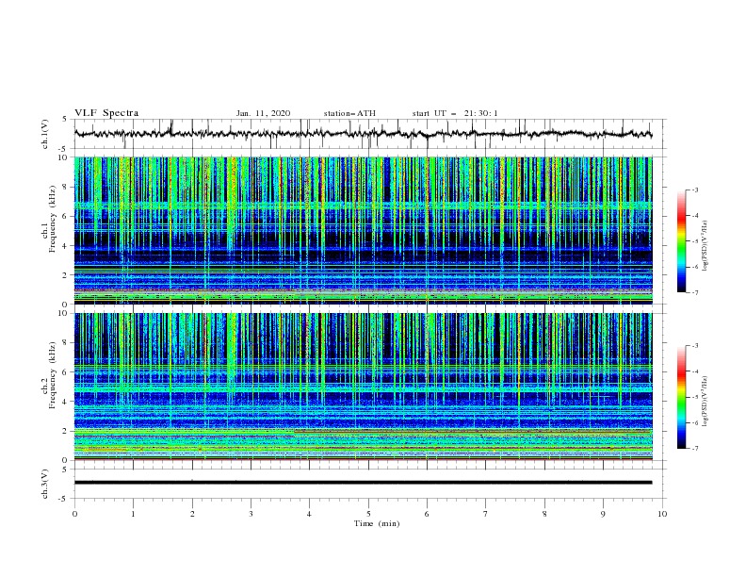The width and height of the screenshot is (746, 577).
Task: Click the "start UT = 21:30:1" header text
Action: (x=455, y=113)
